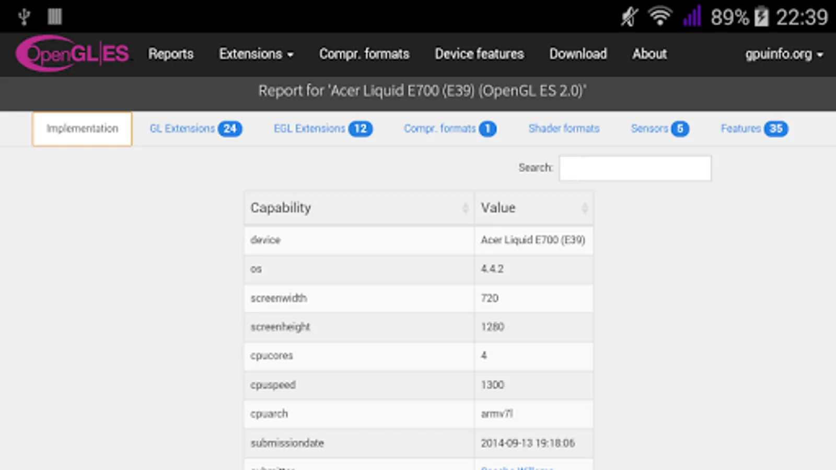Open the Extensions dropdown menu

(256, 54)
